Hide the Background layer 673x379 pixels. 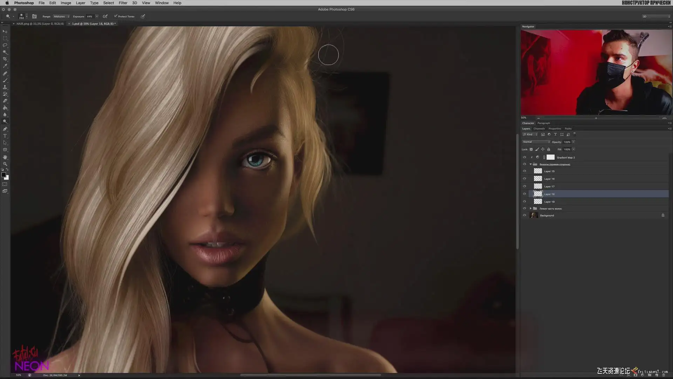[x=524, y=215]
